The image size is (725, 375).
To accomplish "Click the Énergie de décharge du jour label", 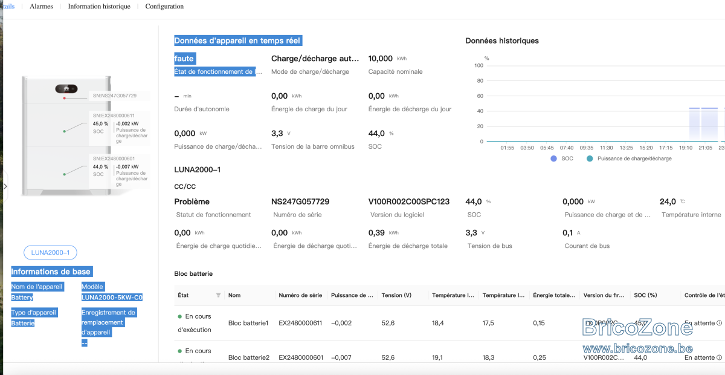I will 410,109.
